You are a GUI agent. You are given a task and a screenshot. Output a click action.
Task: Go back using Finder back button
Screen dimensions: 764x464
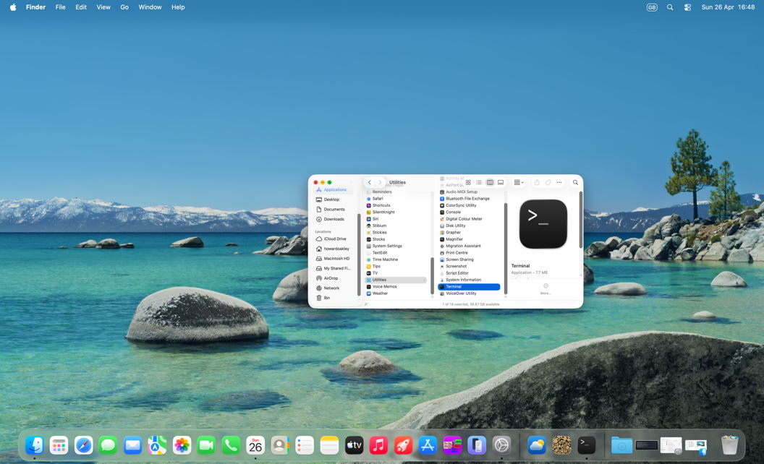click(370, 182)
